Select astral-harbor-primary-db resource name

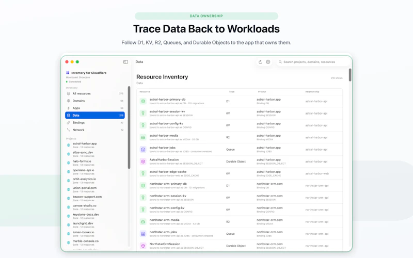(x=167, y=100)
